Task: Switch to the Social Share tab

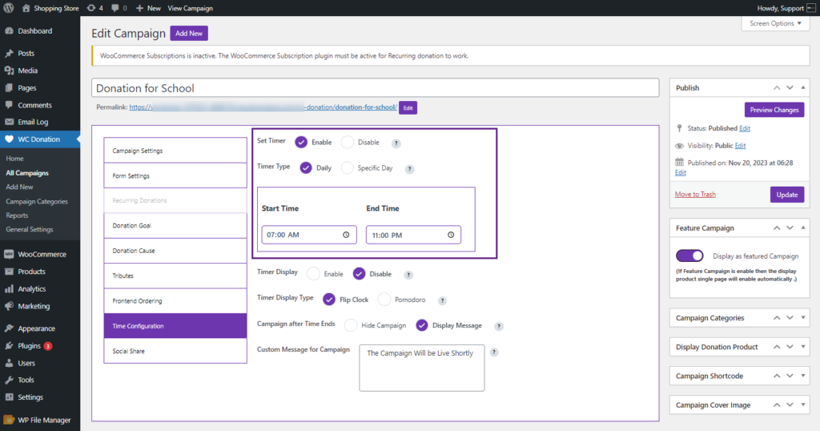Action: (x=175, y=351)
